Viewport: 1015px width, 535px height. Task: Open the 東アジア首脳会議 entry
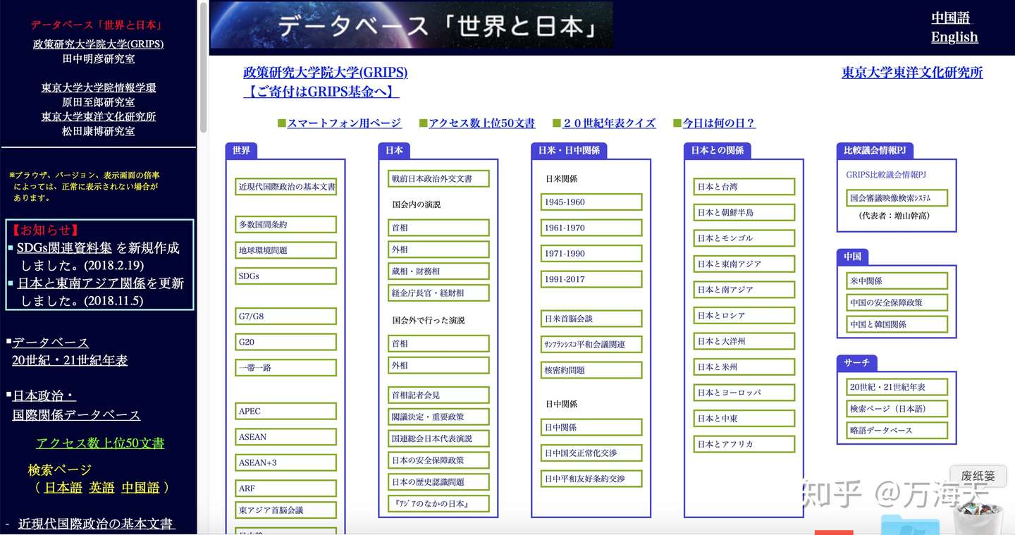[285, 510]
